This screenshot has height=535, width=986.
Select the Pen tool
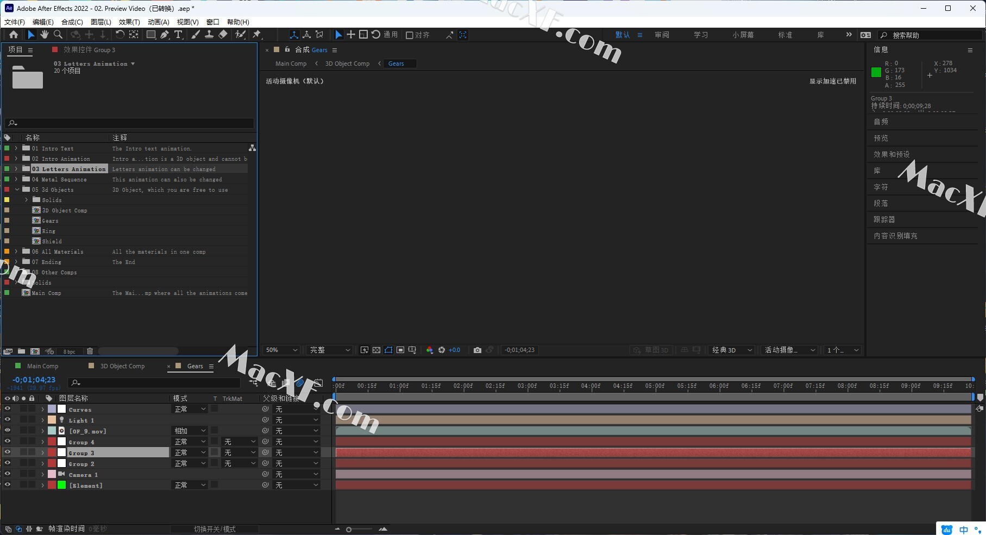[x=165, y=35]
